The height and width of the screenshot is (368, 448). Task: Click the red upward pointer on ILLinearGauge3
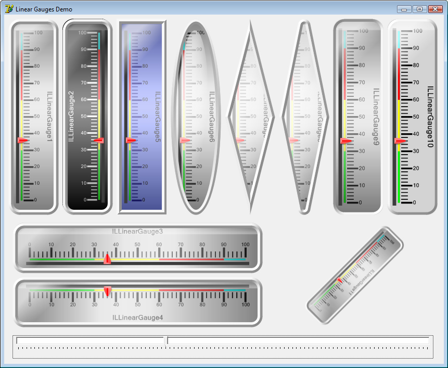click(107, 259)
